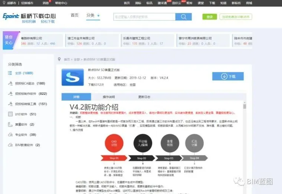Screen dimensions: 282x194
Task: Switch to the 详情 details tab
Action: 76,97
